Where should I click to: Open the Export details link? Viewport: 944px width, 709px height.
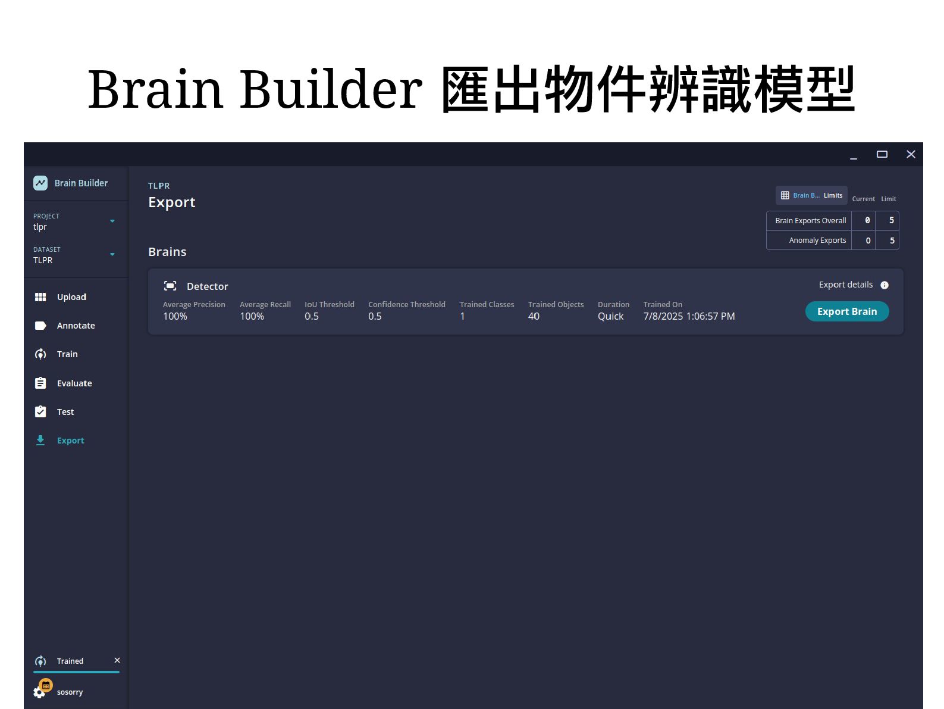point(846,285)
